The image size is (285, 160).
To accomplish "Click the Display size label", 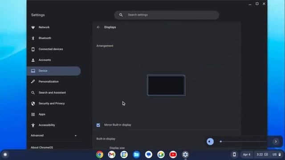I will [x=117, y=148].
